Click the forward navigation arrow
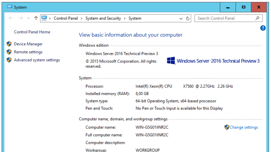The width and height of the screenshot is (271, 152). (x=21, y=18)
